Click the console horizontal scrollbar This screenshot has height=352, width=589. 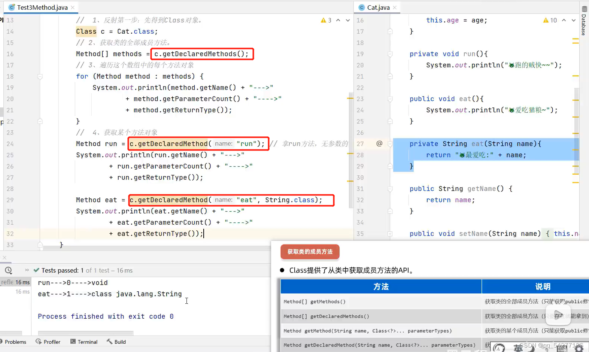point(86,333)
